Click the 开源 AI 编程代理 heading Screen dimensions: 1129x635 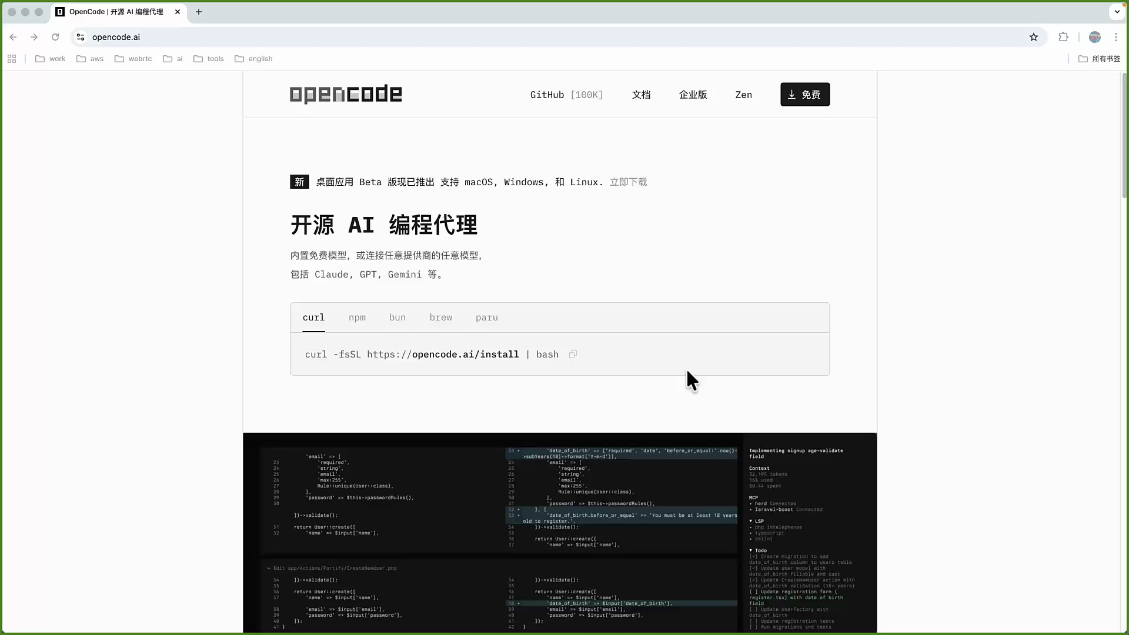tap(384, 225)
